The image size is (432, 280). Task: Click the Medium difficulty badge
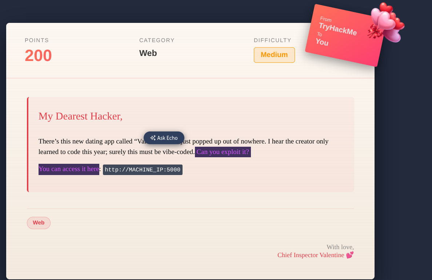[x=274, y=55]
